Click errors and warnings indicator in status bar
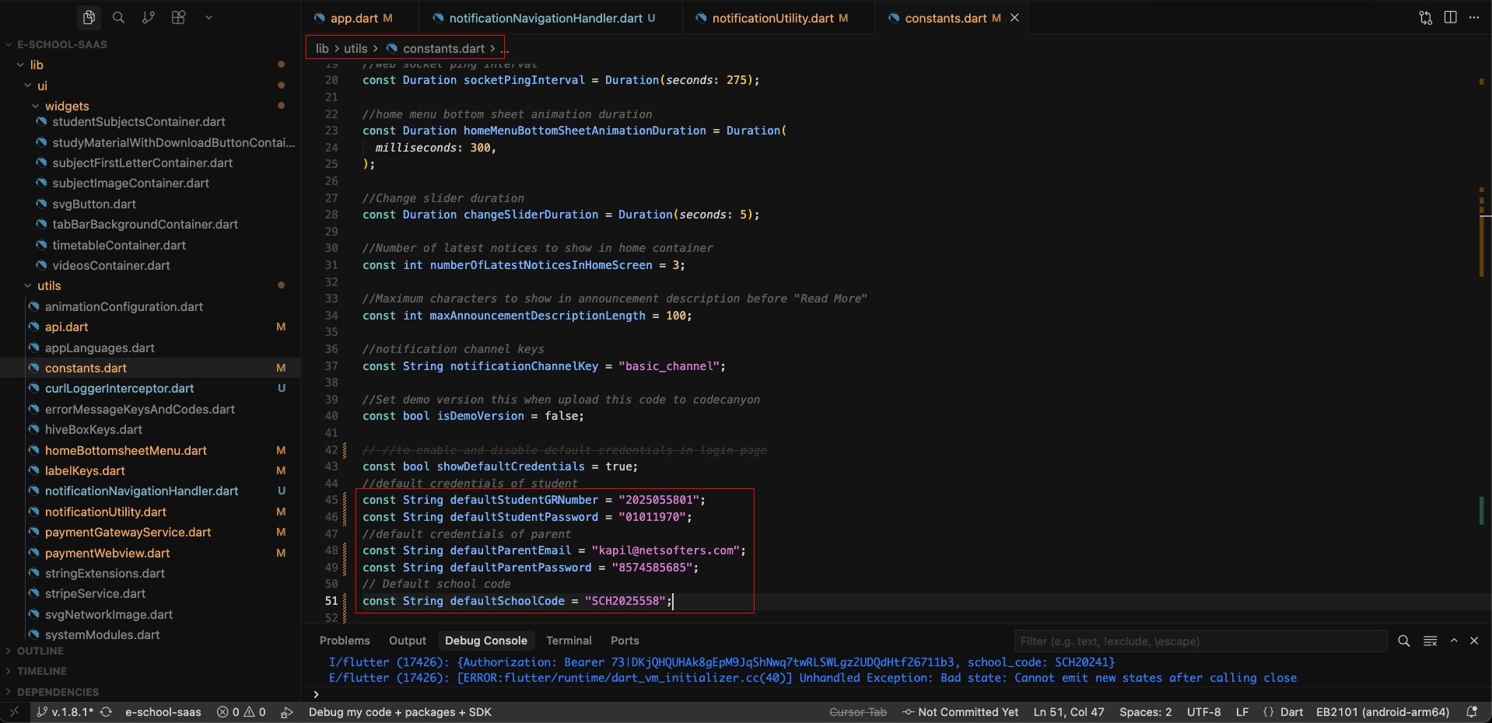Viewport: 1492px width, 723px height. tap(241, 711)
